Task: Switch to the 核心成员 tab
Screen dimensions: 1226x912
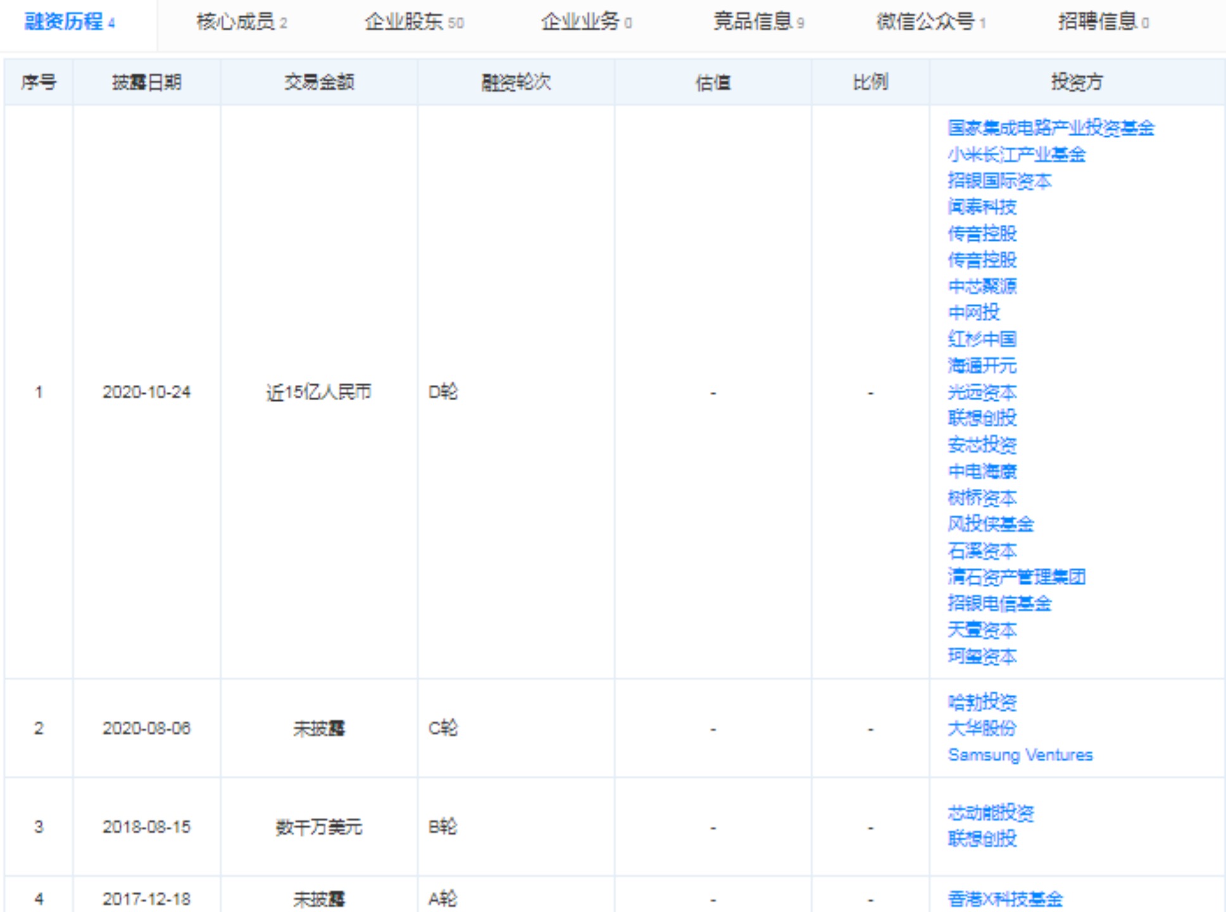Action: click(241, 22)
